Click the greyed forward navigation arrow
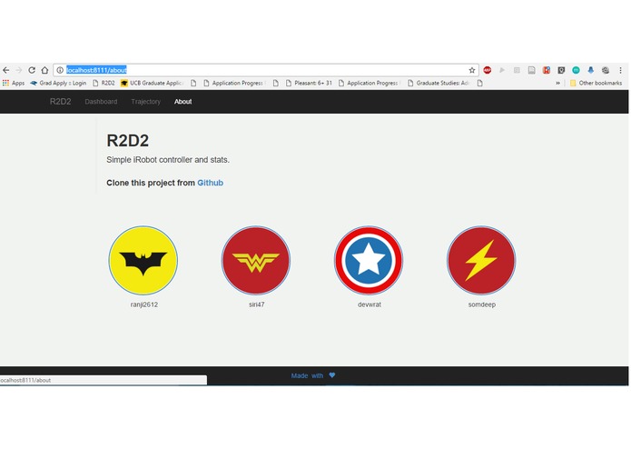This screenshot has height=449, width=631. tap(18, 70)
